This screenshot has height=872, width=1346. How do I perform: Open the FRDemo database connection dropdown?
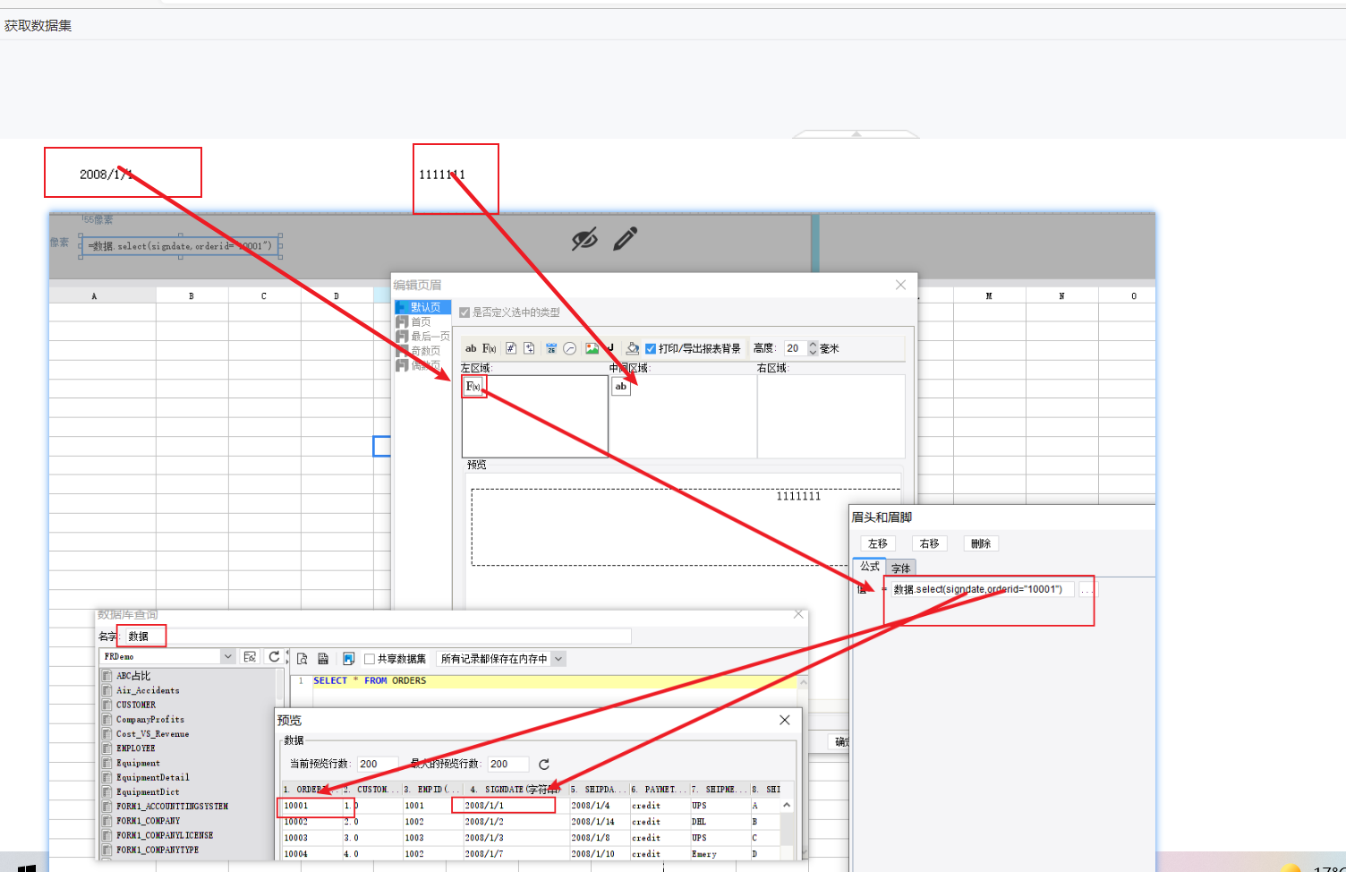(227, 657)
